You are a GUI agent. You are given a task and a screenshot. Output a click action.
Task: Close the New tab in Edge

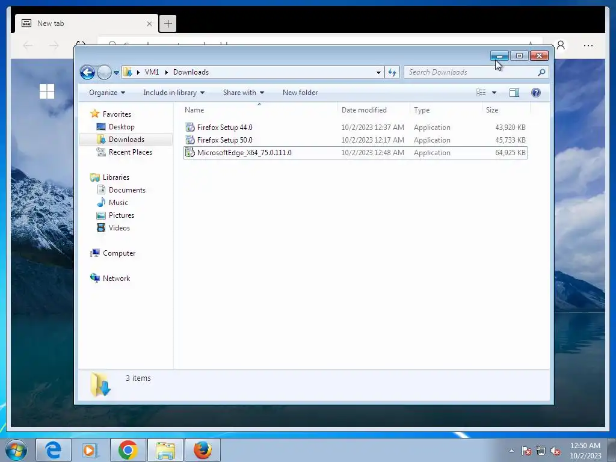tap(149, 24)
